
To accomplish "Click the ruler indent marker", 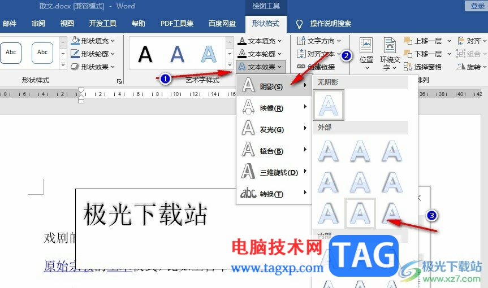I will (x=81, y=95).
